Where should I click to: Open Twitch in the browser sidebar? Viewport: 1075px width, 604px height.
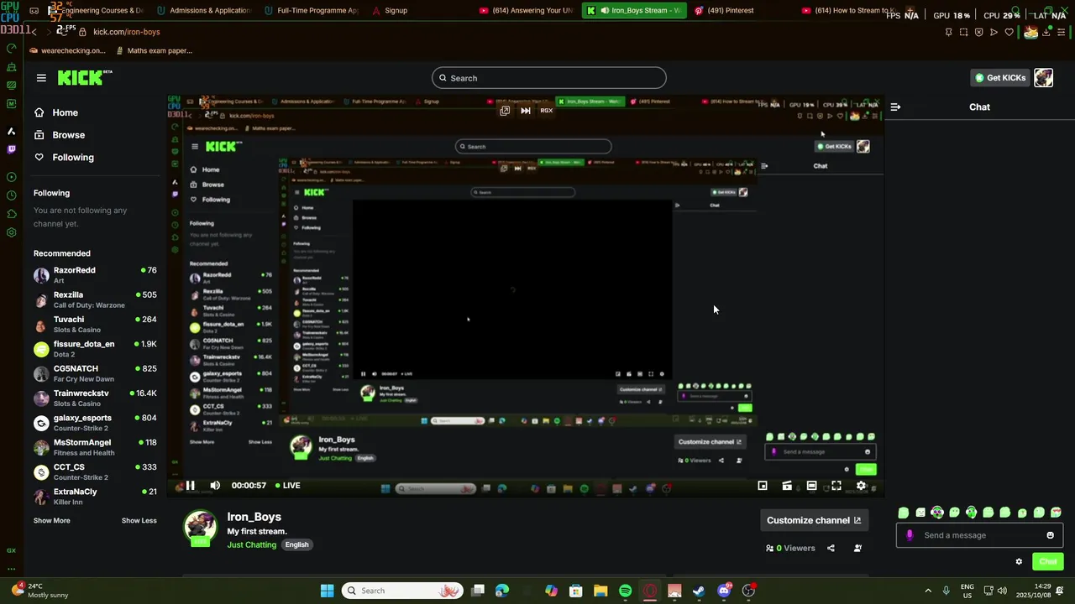click(x=11, y=149)
